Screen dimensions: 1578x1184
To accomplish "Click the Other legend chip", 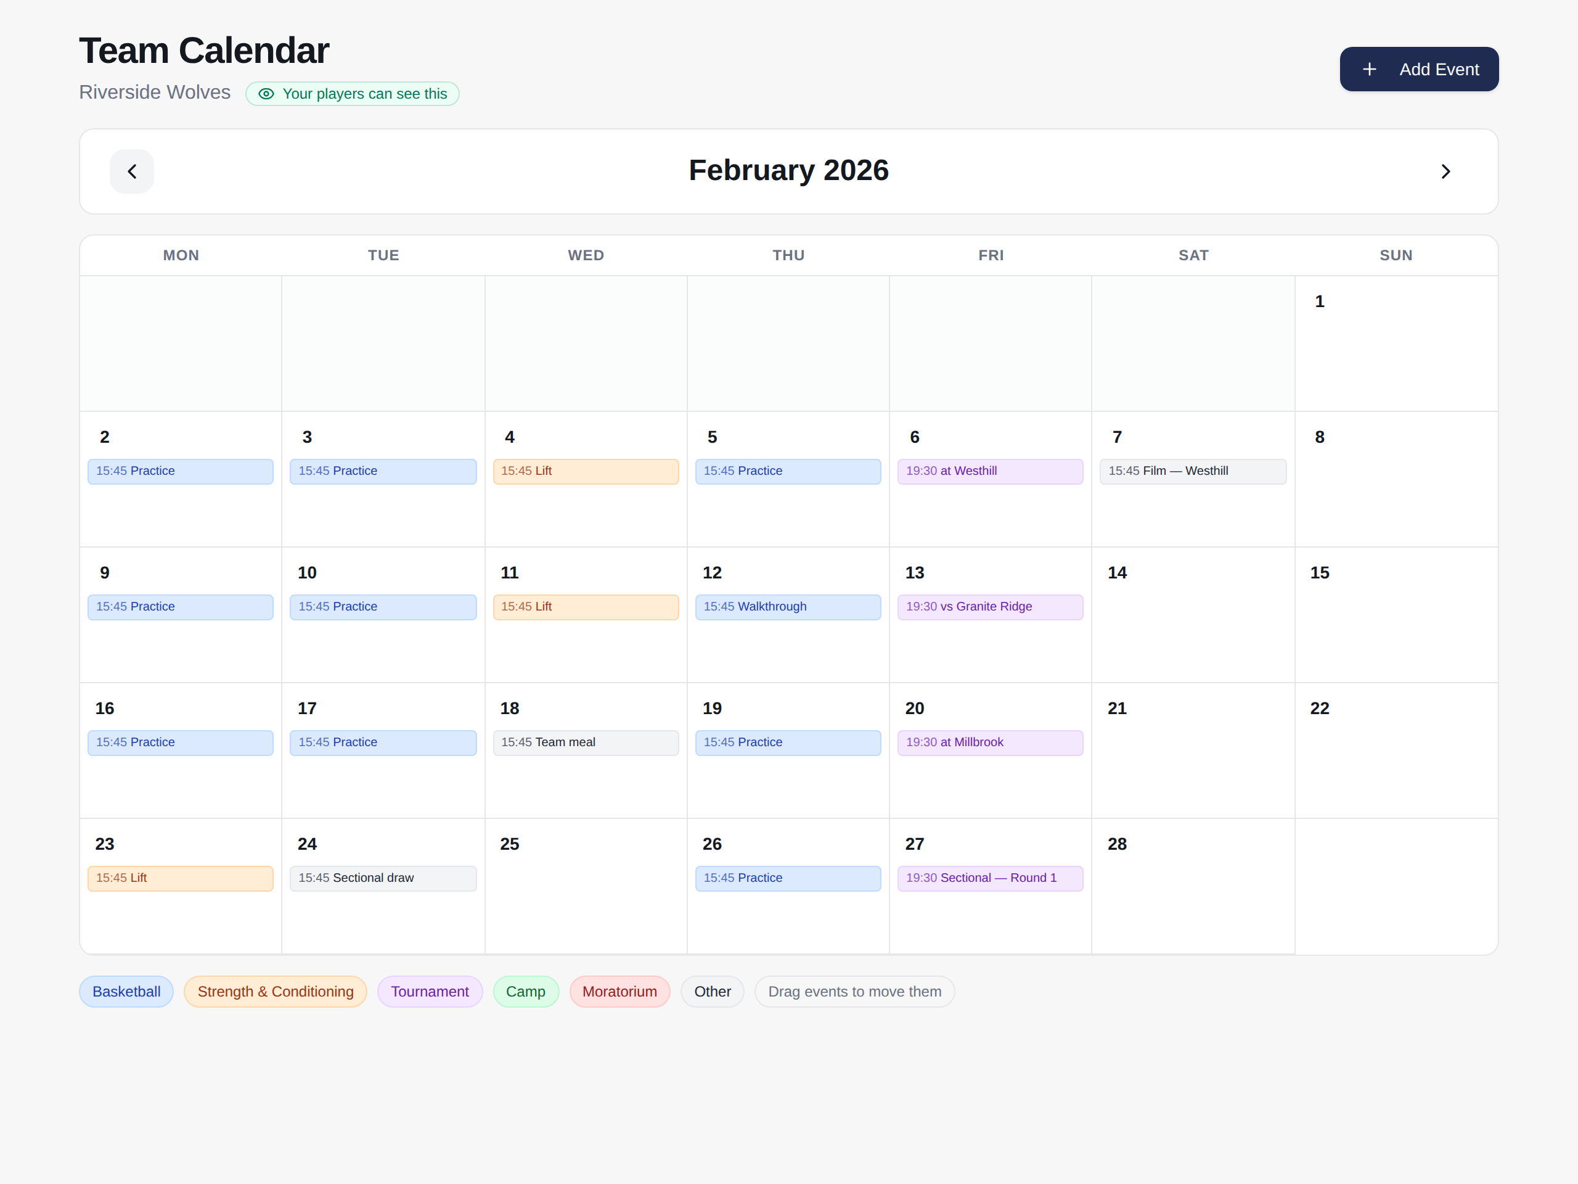I will (x=713, y=992).
